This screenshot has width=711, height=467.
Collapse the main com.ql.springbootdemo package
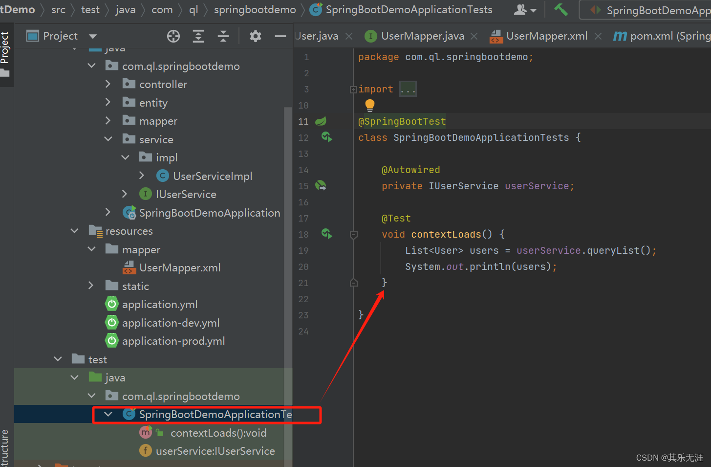point(91,66)
